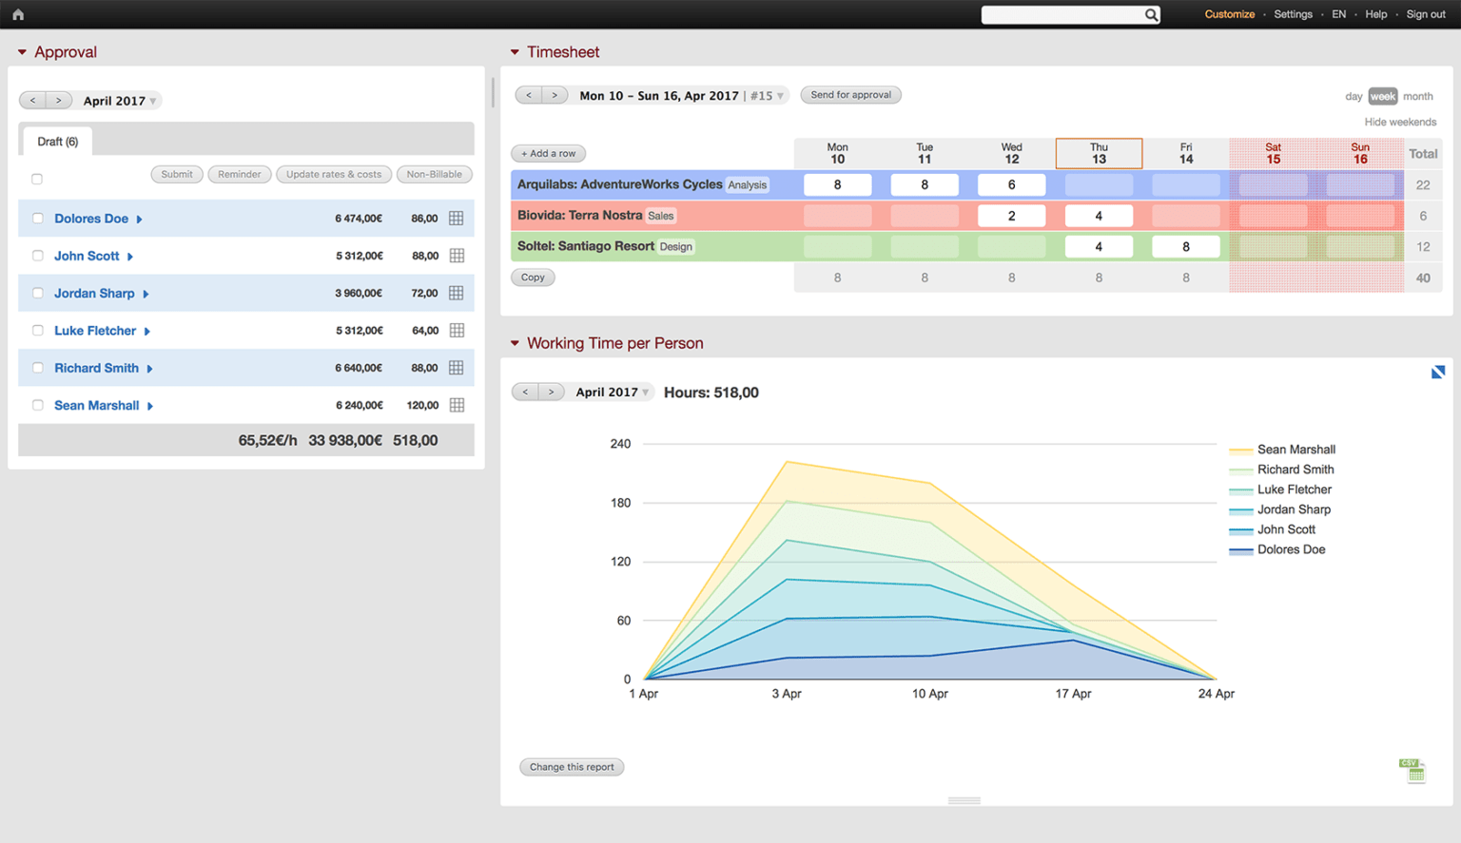The image size is (1461, 843).
Task: Open Dolores Doe's timesheet grid icon
Action: point(457,218)
